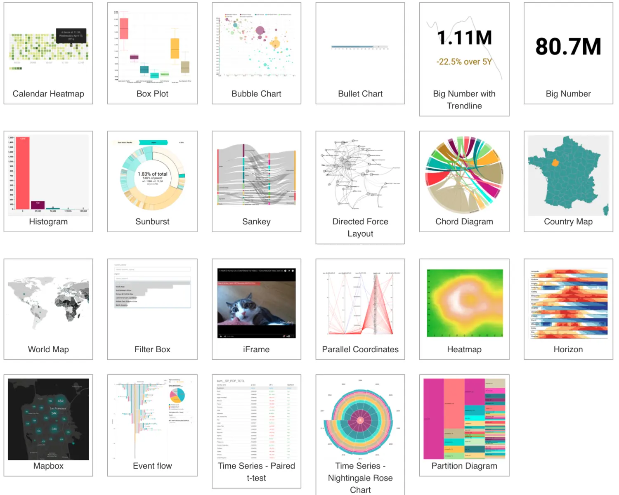619x495 pixels.
Task: Select the Sunburst chart tile
Action: pos(152,181)
